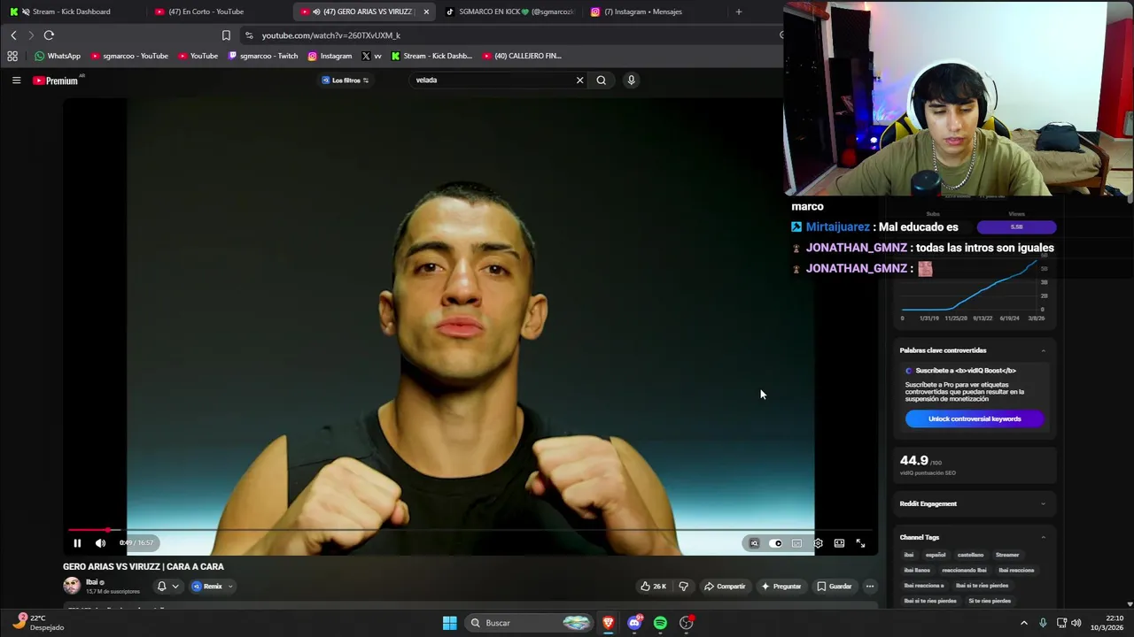Open the Los filtros dropdown
1134x637 pixels.
[346, 81]
